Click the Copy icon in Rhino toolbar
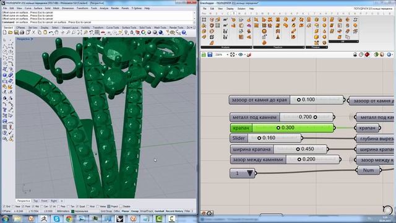 tap(40, 32)
